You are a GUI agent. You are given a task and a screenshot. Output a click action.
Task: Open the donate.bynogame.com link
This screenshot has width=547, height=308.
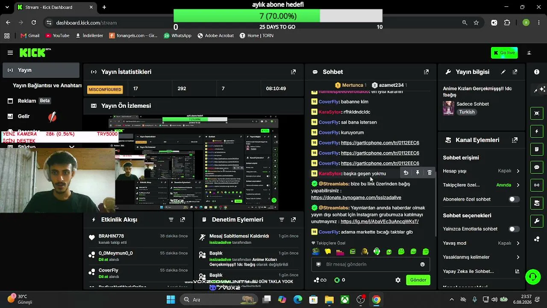click(356, 198)
